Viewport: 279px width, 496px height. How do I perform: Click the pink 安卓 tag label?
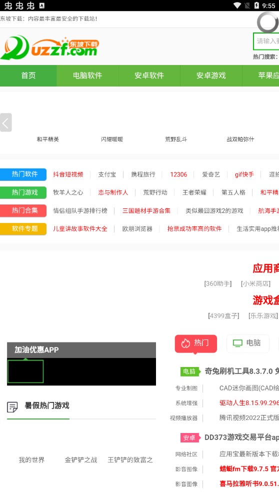tap(190, 438)
